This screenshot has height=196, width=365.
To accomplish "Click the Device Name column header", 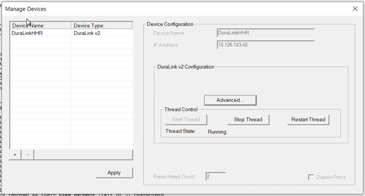I will [41, 25].
